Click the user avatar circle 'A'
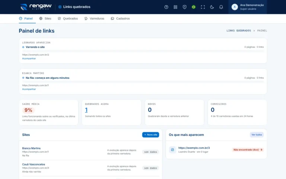 click(x=235, y=7)
